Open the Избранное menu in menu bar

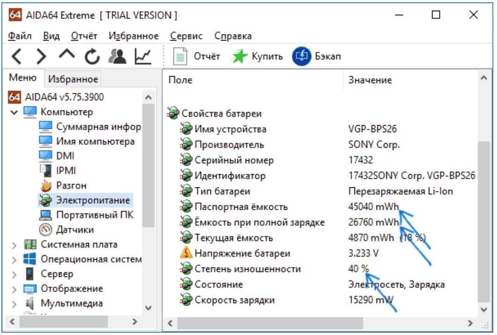click(133, 36)
